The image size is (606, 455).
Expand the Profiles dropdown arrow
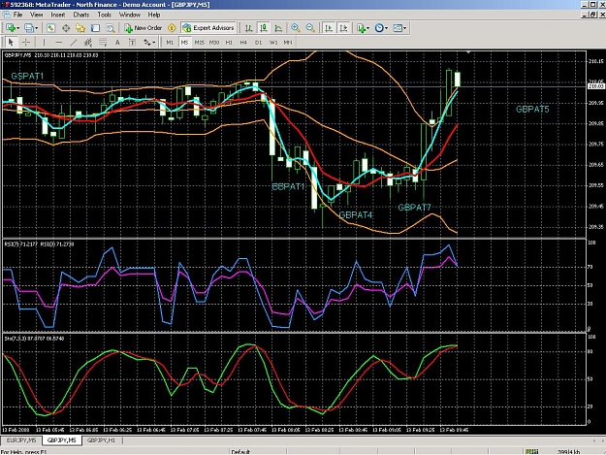tap(36, 28)
